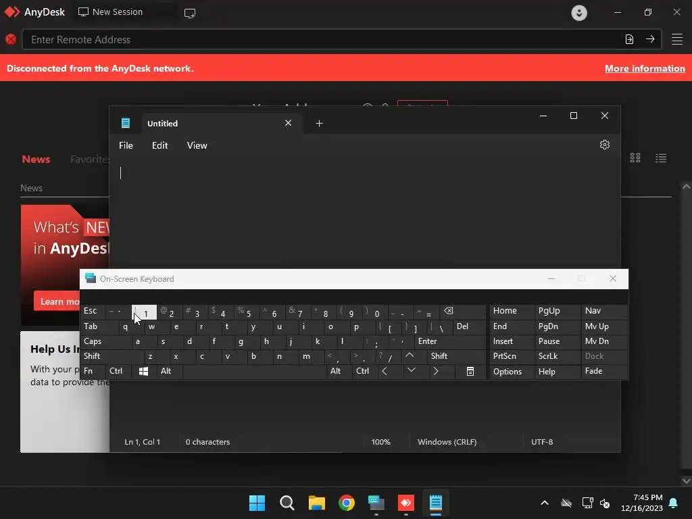Click the red disconnected status icon
Viewport: 692px width, 519px height.
11,39
